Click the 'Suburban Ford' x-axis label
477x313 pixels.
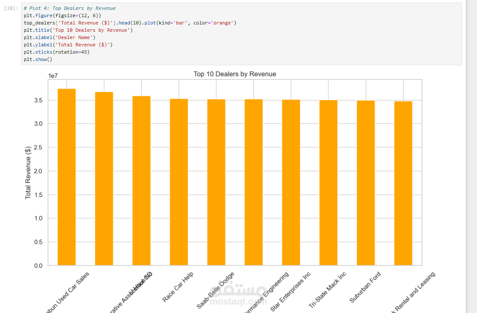tap(365, 287)
